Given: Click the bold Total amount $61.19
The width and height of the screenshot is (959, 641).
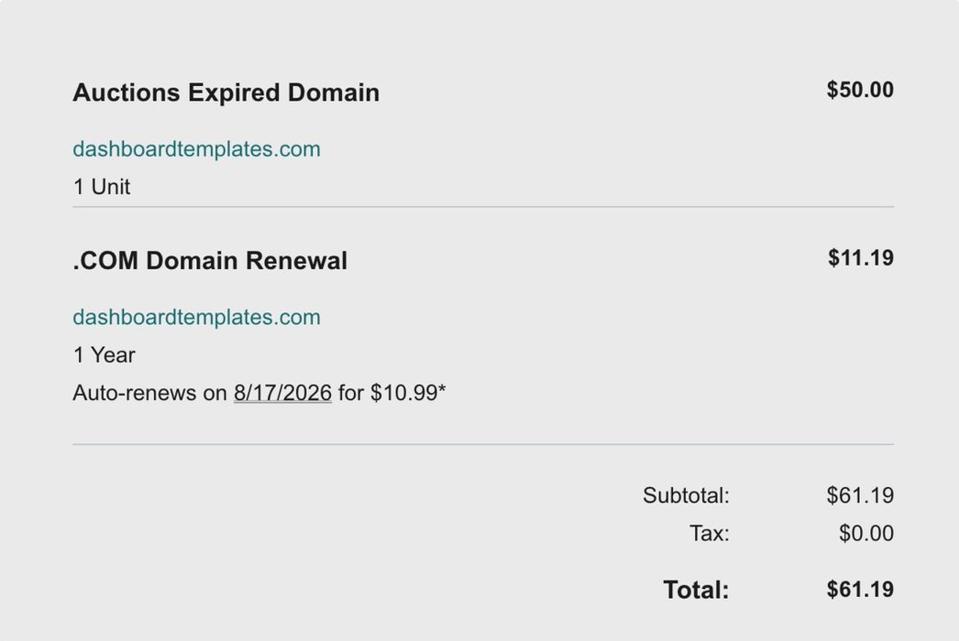Looking at the screenshot, I should [x=859, y=589].
